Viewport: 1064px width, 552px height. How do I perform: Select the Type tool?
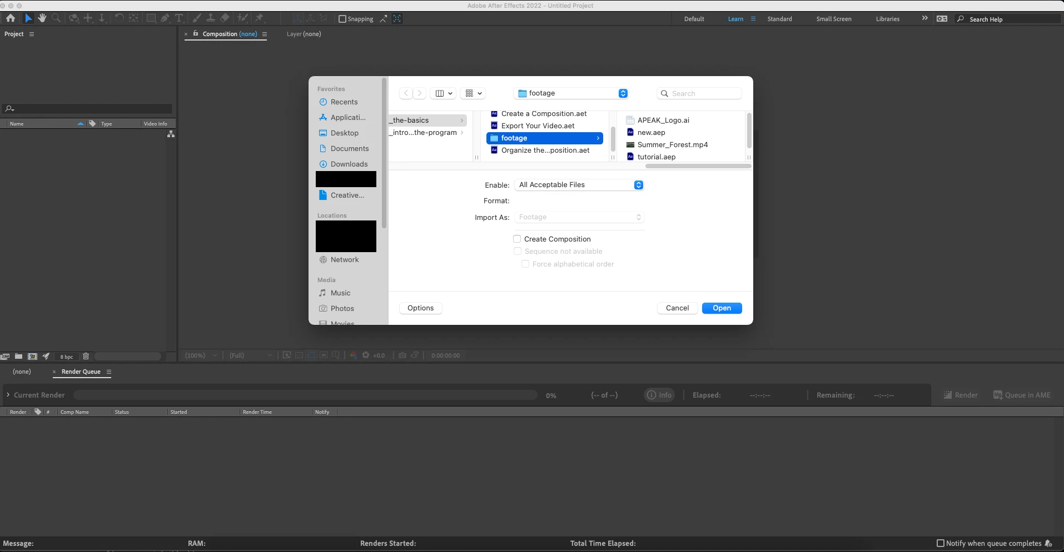179,18
